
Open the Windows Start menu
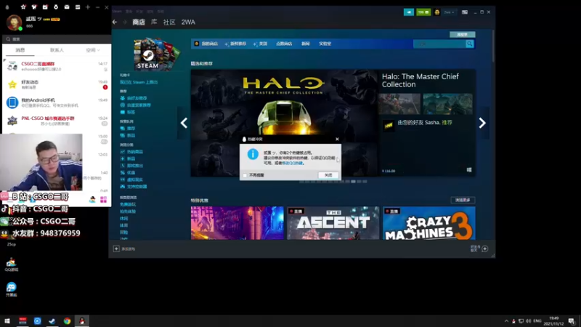(7, 321)
